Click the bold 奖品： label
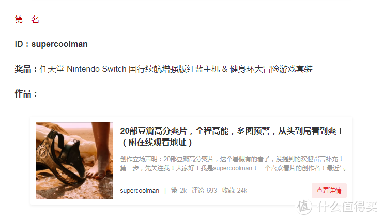Viewport: 383px width, 220px height. (x=26, y=69)
